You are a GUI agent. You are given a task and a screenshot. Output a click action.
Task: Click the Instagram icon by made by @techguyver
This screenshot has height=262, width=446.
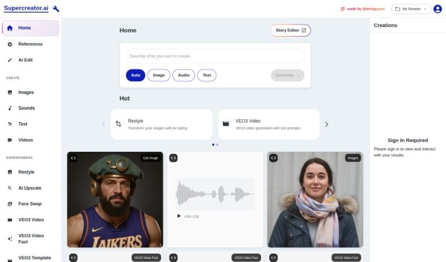click(x=343, y=9)
